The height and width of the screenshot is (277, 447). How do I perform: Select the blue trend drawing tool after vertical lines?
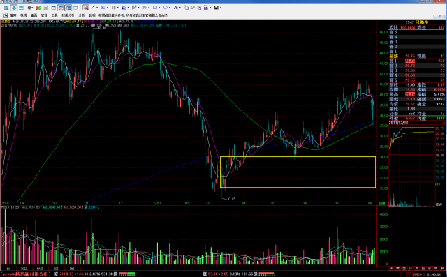(x=124, y=8)
